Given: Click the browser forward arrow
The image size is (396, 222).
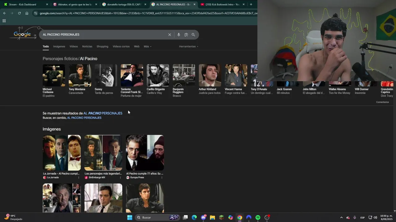Looking at the screenshot, I should pos(12,13).
